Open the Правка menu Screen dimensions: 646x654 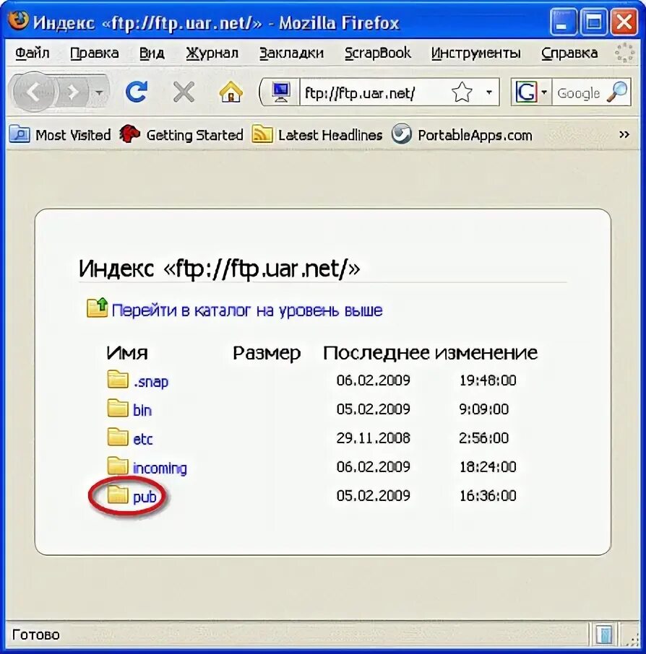coord(94,53)
